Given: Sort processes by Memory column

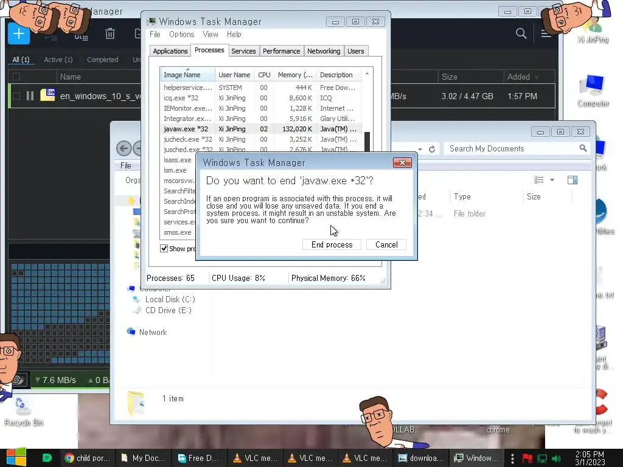Looking at the screenshot, I should [x=295, y=75].
